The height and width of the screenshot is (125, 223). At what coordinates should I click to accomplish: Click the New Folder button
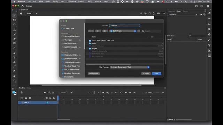point(94,74)
